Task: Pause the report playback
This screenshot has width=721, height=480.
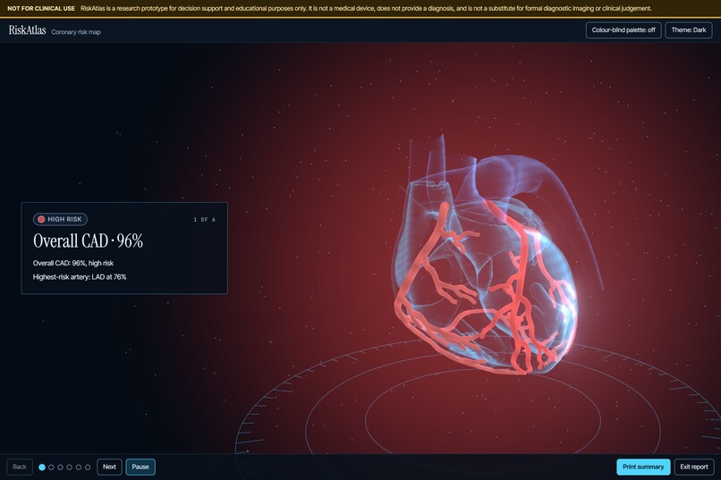Action: 140,467
